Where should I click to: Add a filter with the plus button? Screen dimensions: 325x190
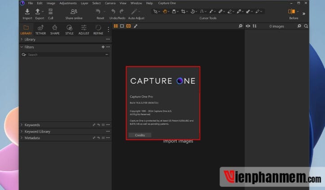click(103, 47)
